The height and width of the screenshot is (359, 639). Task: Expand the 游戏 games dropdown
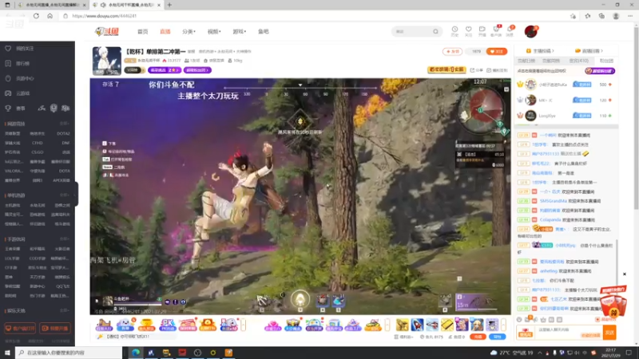click(239, 31)
